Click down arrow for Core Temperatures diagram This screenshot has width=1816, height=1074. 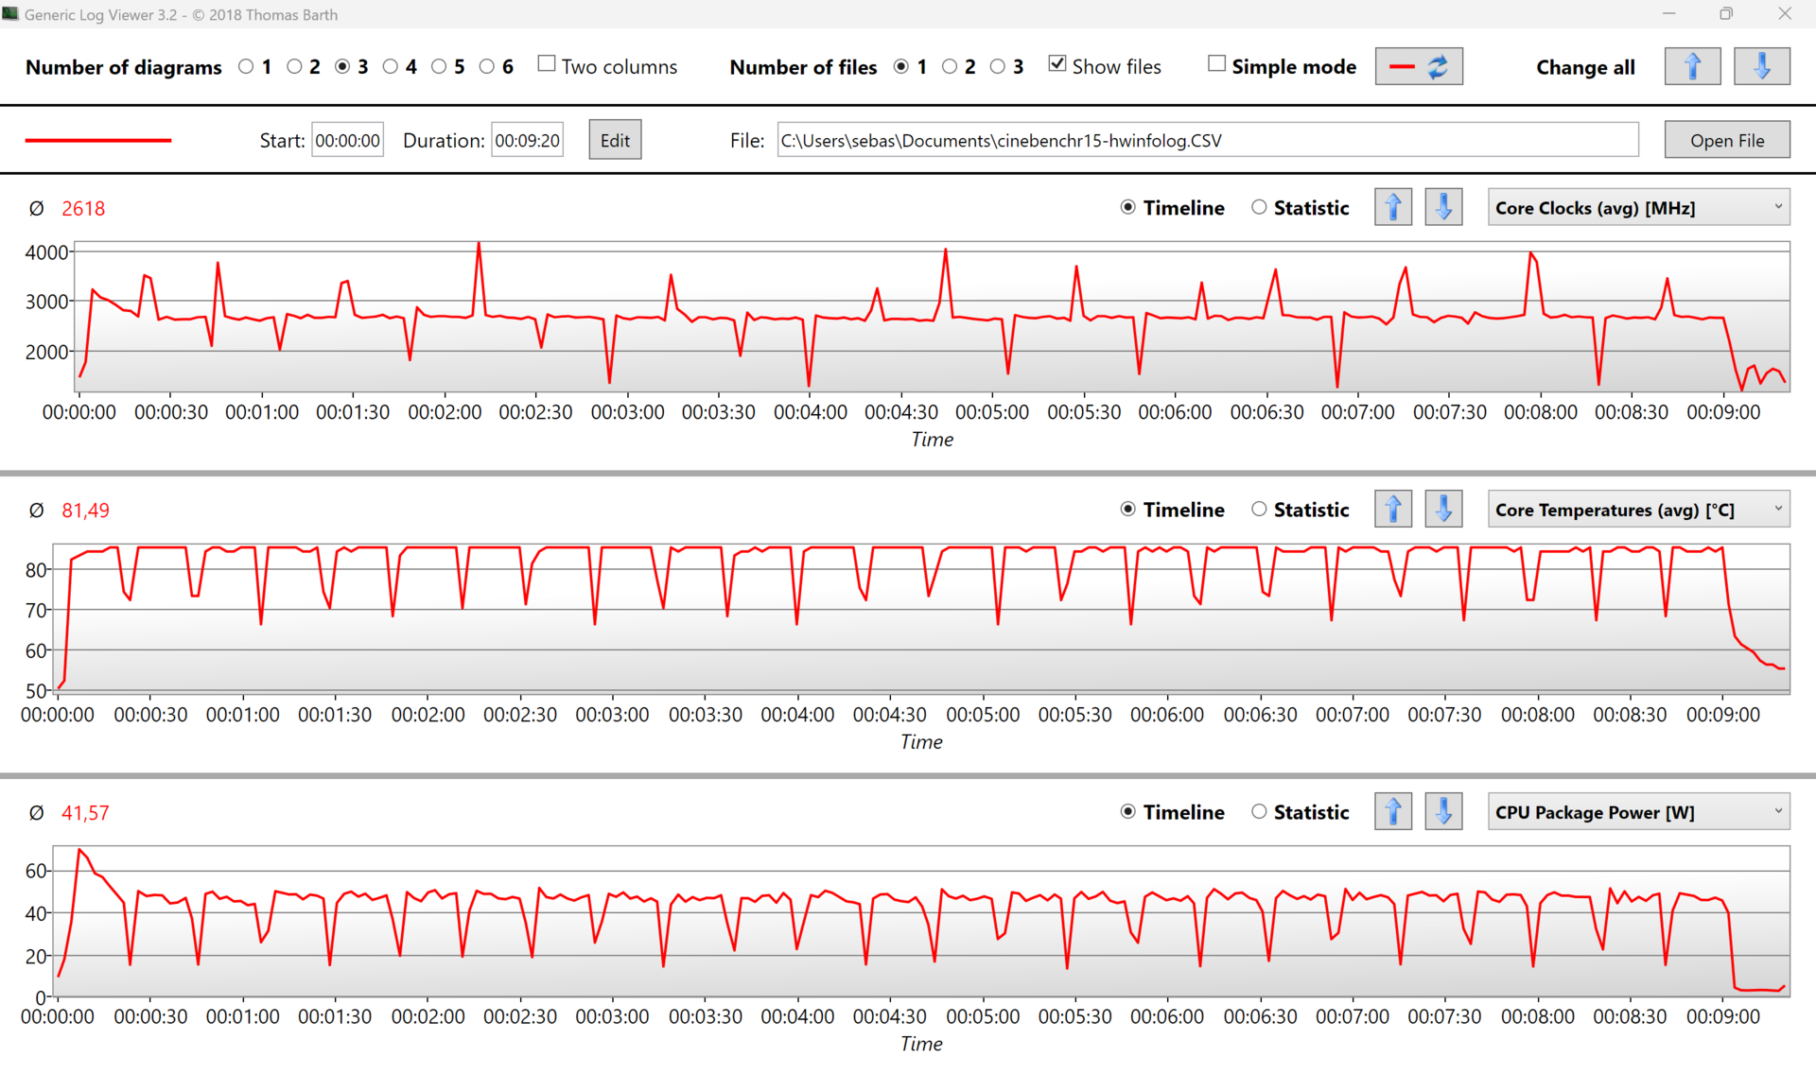[x=1443, y=510]
